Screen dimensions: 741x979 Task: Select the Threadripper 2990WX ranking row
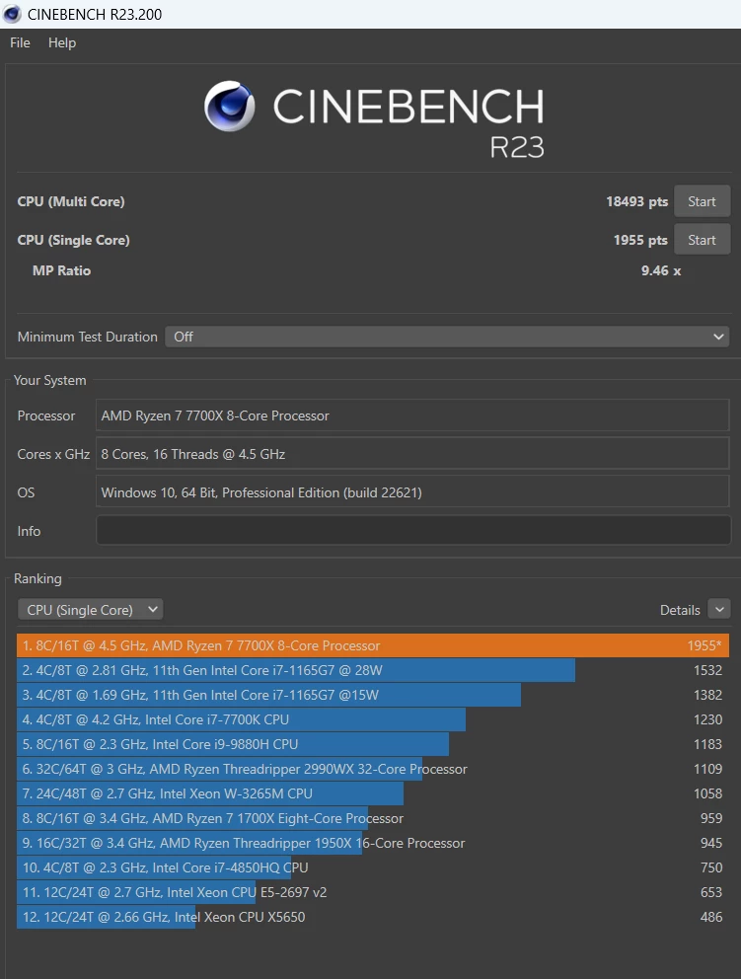pyautogui.click(x=373, y=769)
